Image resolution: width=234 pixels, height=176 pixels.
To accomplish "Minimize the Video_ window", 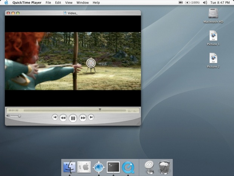I will coord(13,13).
